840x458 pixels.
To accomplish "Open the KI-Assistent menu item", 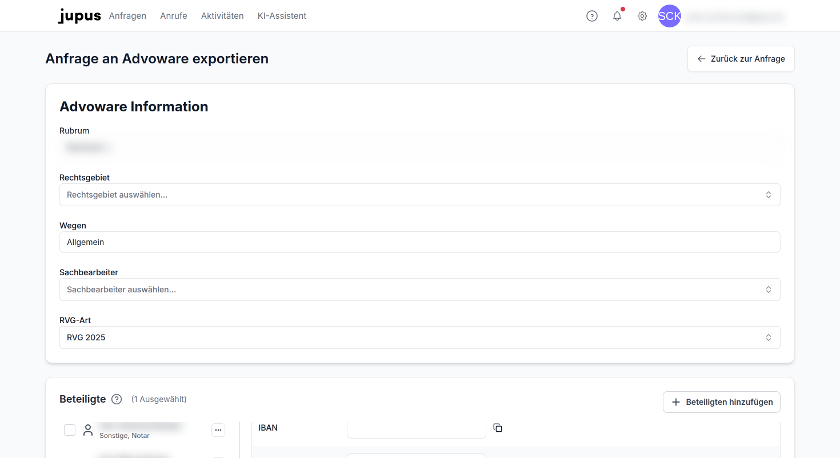I will pos(282,16).
